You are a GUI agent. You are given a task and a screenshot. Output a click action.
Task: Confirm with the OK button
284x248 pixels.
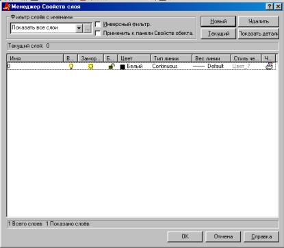(185, 236)
